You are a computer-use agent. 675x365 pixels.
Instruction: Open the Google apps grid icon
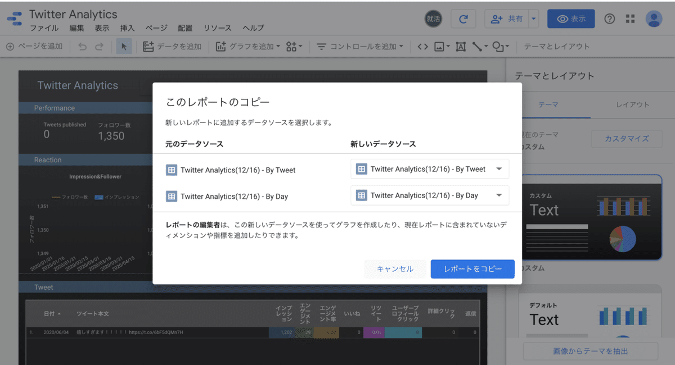(x=630, y=19)
